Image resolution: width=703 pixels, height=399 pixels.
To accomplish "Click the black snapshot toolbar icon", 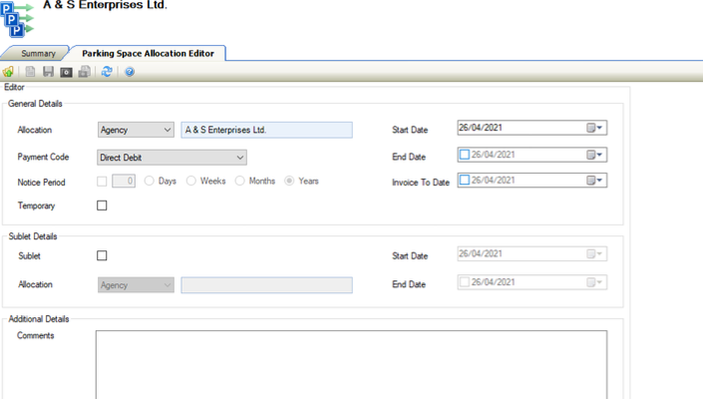I will (66, 72).
